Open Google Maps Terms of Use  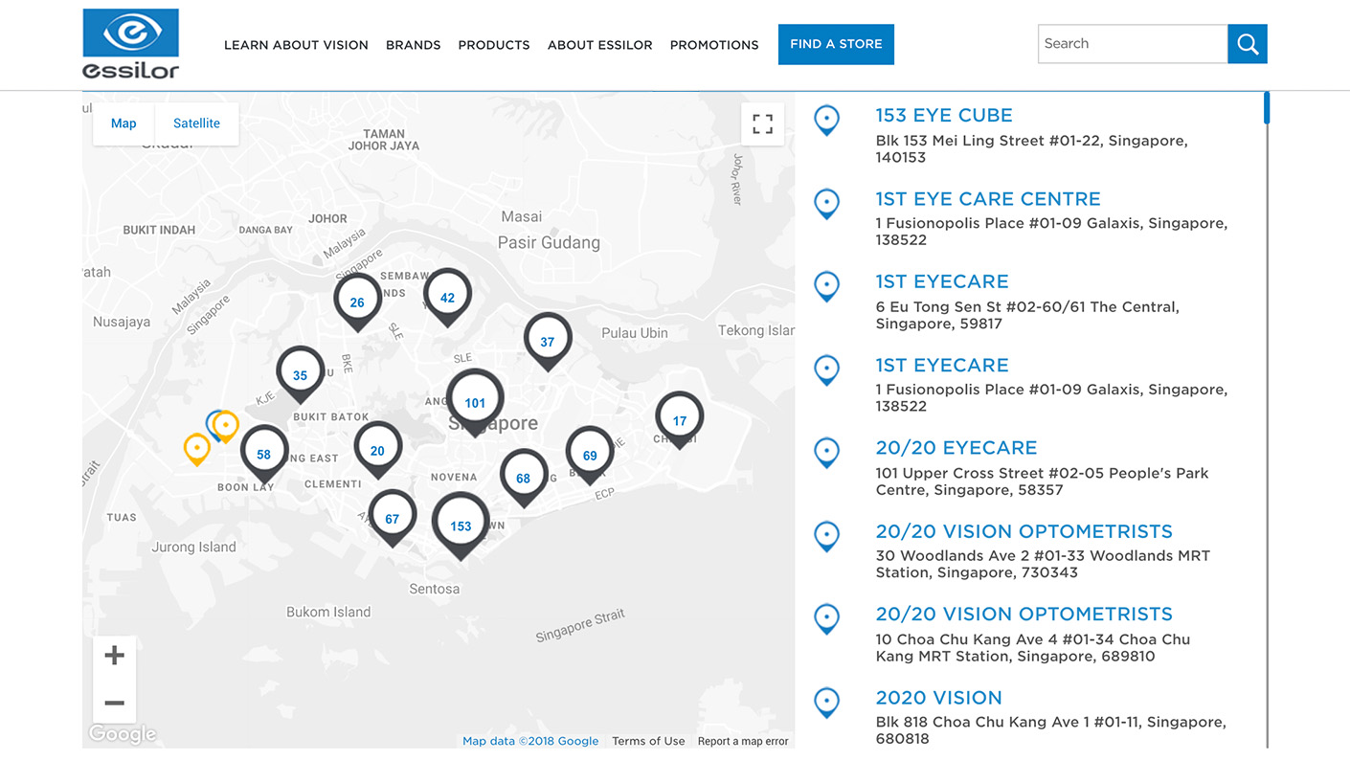click(648, 741)
